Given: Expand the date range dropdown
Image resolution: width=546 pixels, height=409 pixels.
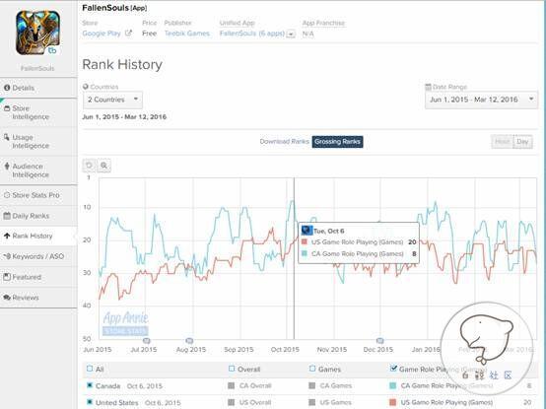Looking at the screenshot, I should tap(481, 100).
